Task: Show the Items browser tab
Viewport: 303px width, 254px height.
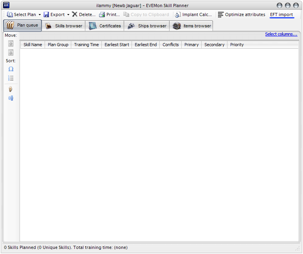Action: point(192,26)
